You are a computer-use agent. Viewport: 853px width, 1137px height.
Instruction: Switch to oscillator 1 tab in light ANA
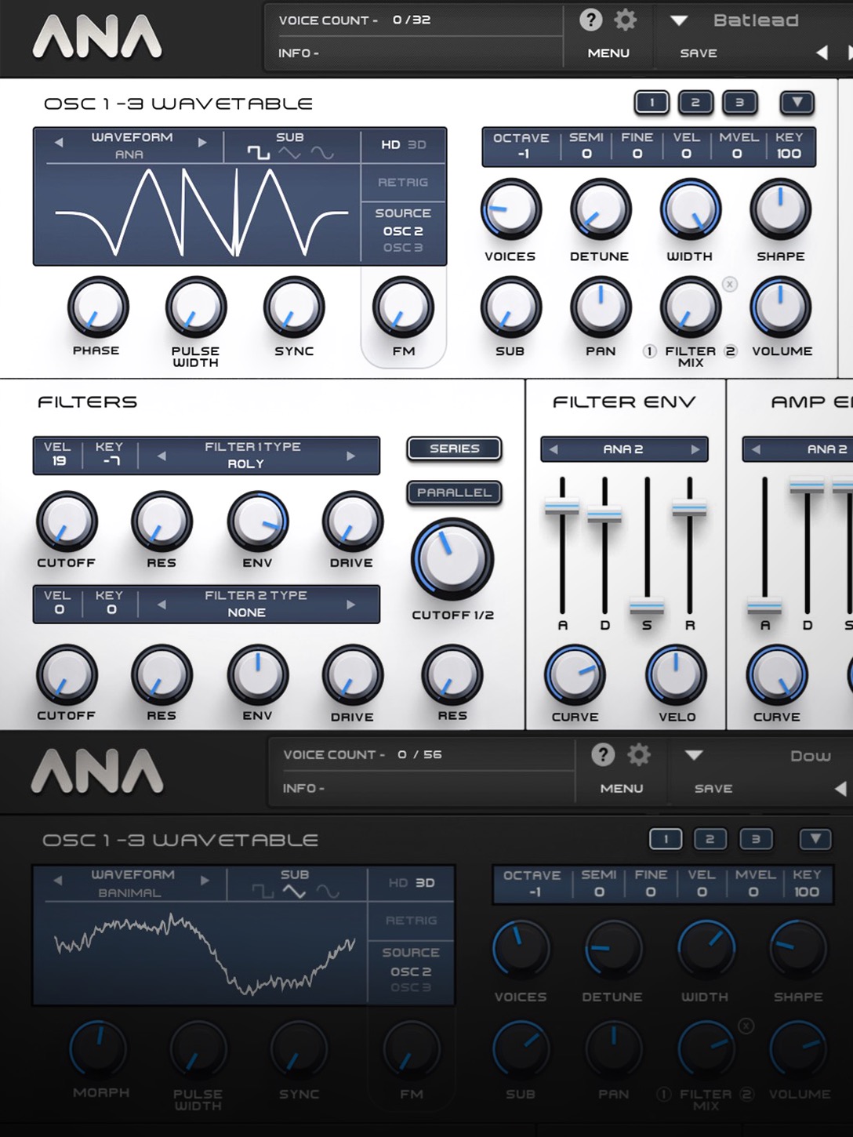tap(652, 102)
